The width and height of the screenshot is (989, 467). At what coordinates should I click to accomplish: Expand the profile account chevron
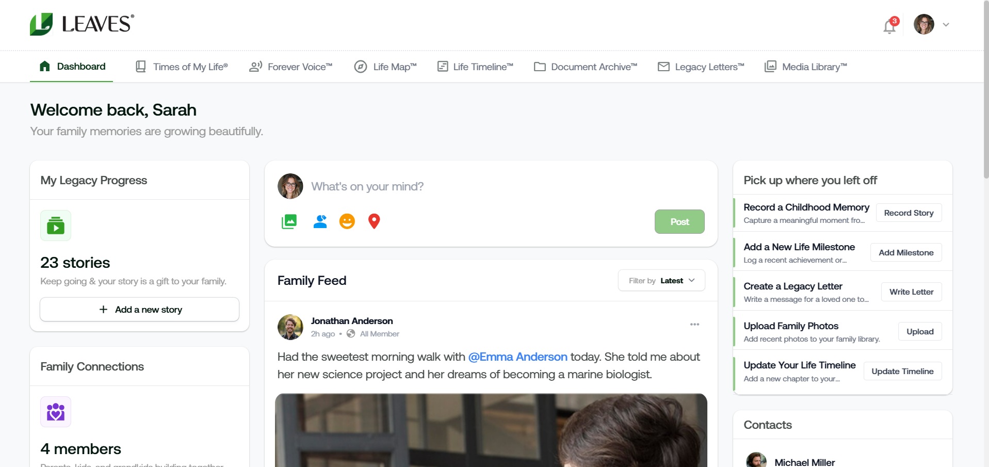[946, 25]
